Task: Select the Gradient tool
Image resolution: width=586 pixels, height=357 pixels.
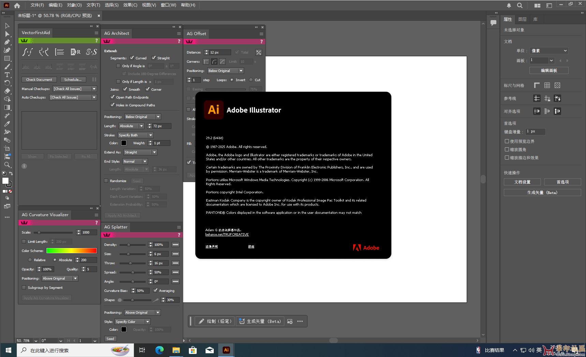Action: 7,107
